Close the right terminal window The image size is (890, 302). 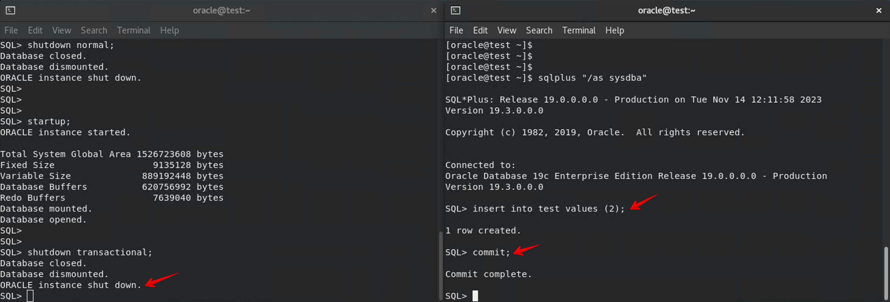point(878,10)
